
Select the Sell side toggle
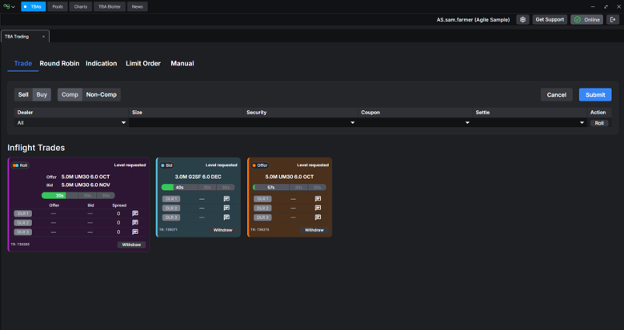tap(23, 94)
